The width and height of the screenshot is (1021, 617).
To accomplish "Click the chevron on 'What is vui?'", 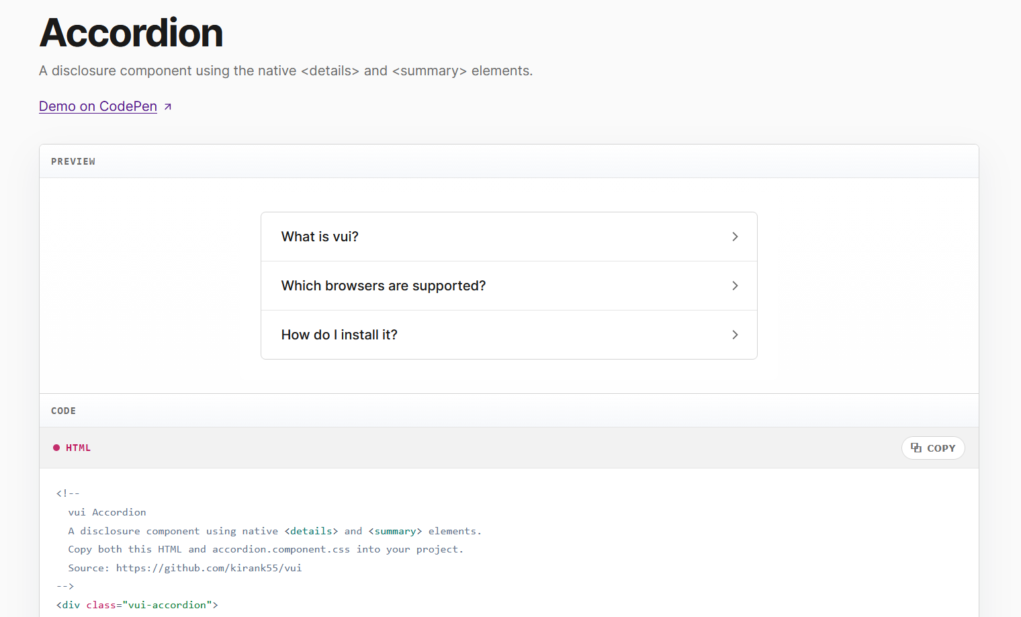I will pyautogui.click(x=735, y=237).
